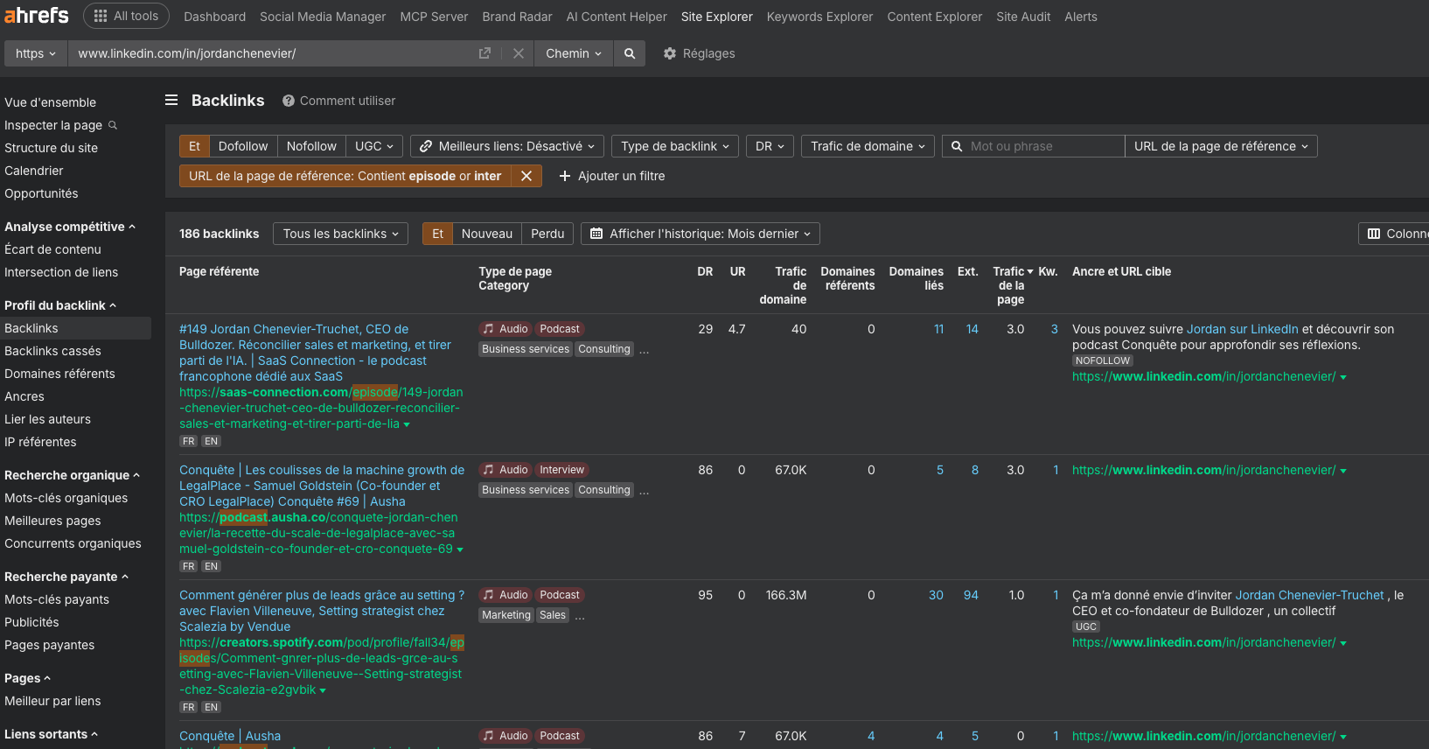Open URL in new tab icon
Image resolution: width=1429 pixels, height=749 pixels.
pyautogui.click(x=484, y=53)
